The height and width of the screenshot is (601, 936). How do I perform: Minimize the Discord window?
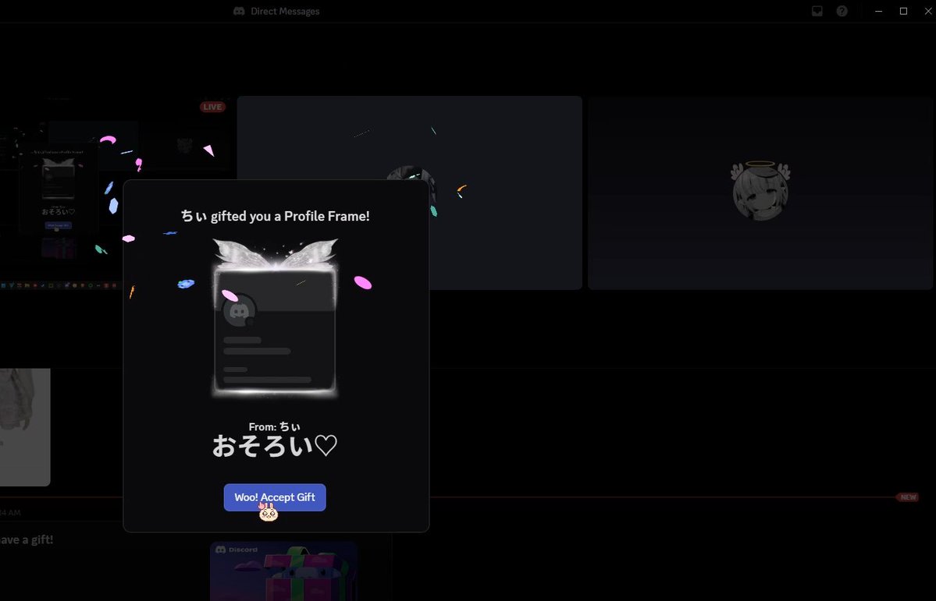[x=878, y=12]
